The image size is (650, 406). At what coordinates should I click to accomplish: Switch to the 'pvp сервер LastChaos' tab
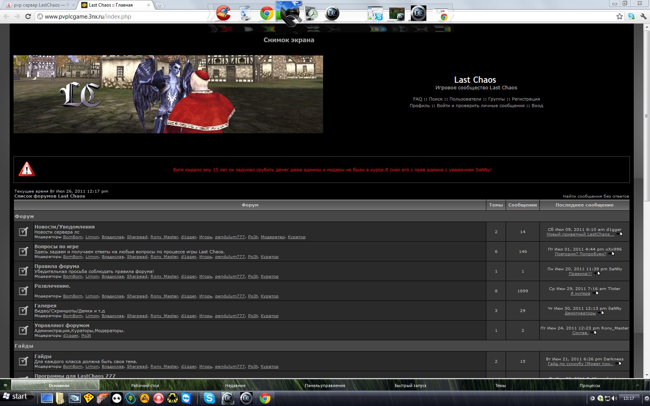pyautogui.click(x=39, y=5)
